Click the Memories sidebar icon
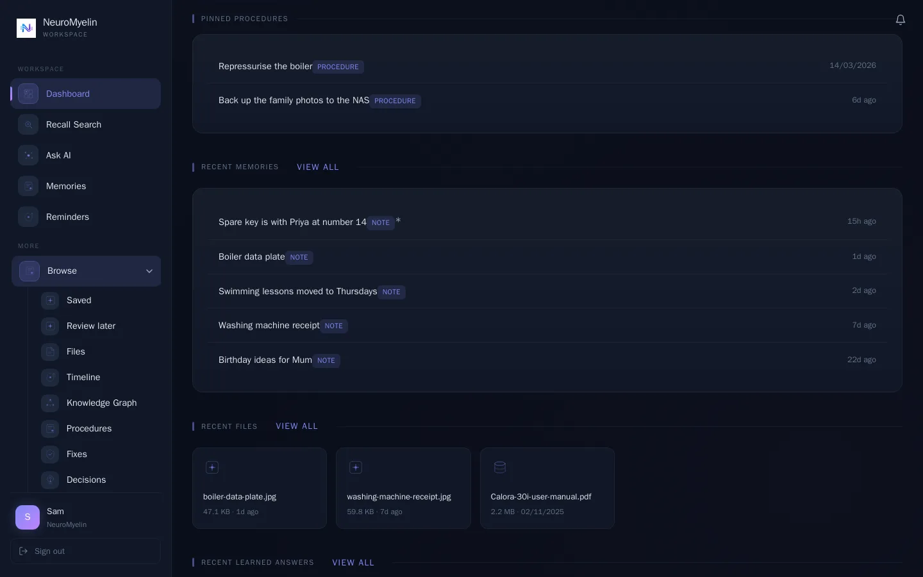 (x=28, y=186)
